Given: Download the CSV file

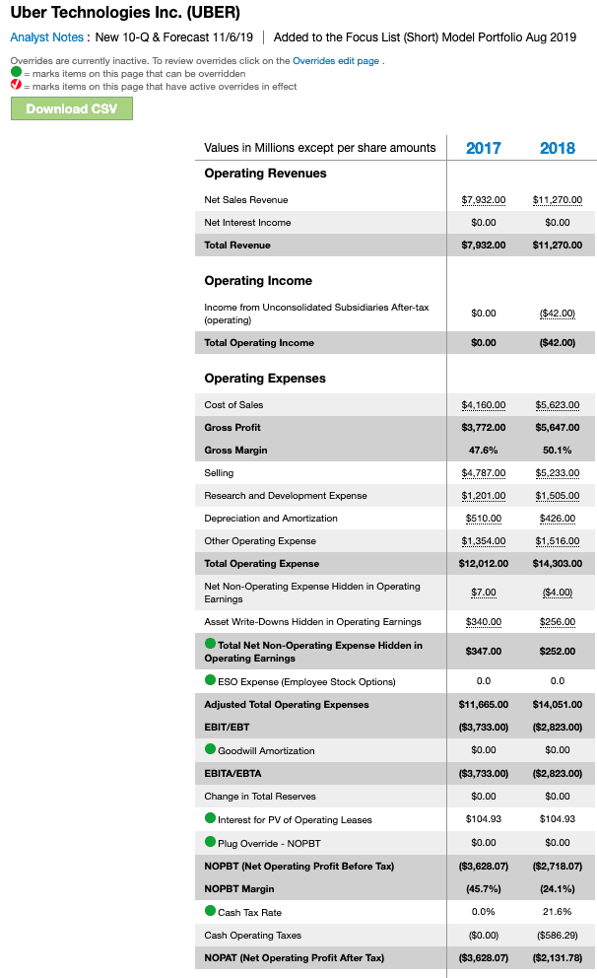Looking at the screenshot, I should [72, 108].
